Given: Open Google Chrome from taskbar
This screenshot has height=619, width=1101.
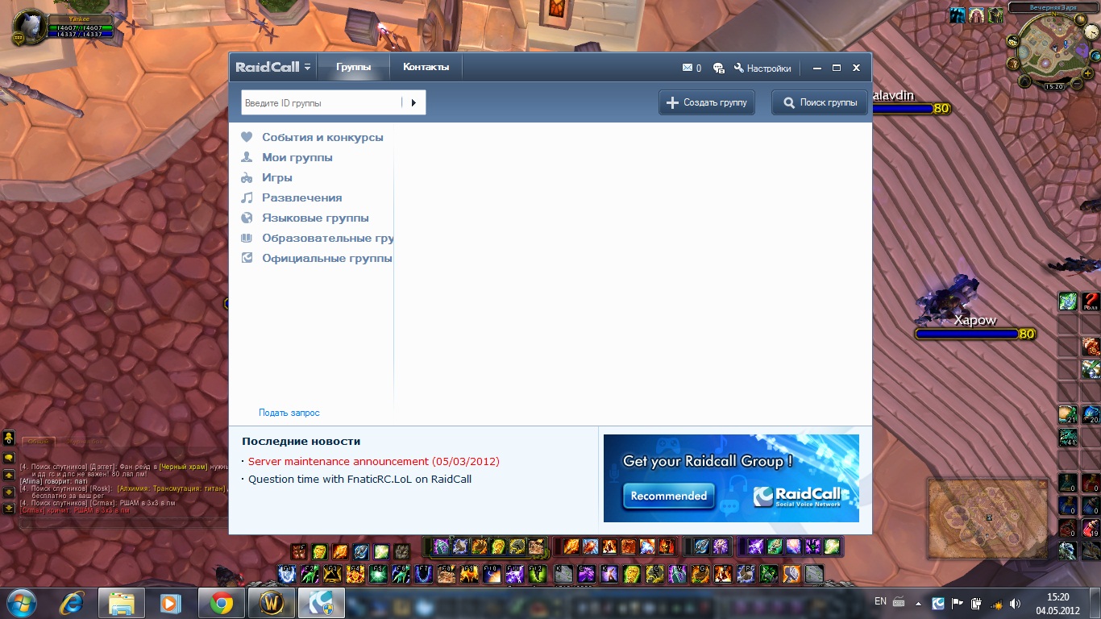Looking at the screenshot, I should click(221, 603).
